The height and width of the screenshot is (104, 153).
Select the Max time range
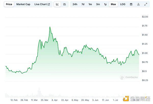click(x=113, y=4)
